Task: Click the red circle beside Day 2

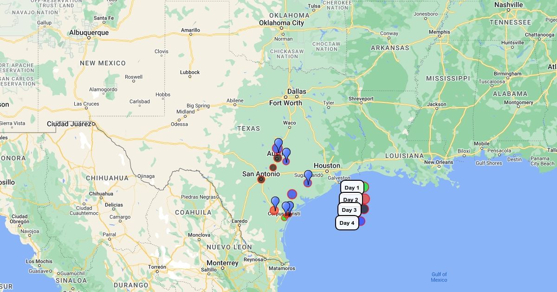Action: pyautogui.click(x=365, y=199)
